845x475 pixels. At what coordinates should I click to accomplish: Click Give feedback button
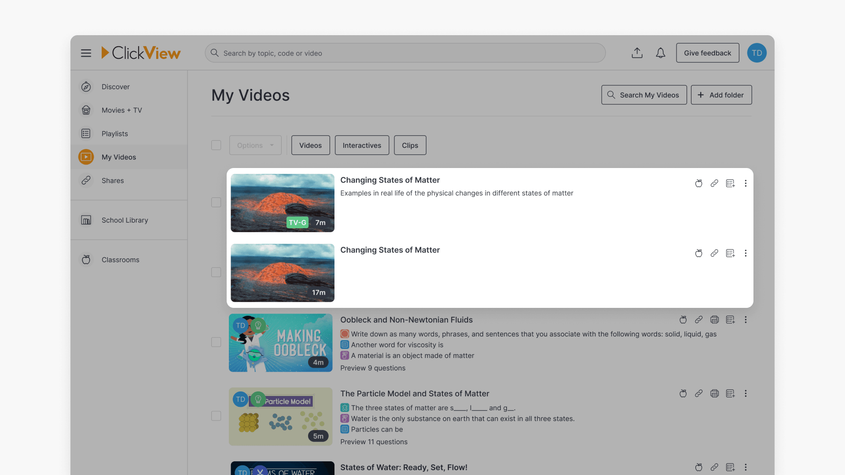tap(707, 53)
